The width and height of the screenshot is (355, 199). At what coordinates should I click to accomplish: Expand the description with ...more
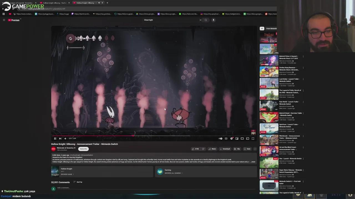point(253,162)
